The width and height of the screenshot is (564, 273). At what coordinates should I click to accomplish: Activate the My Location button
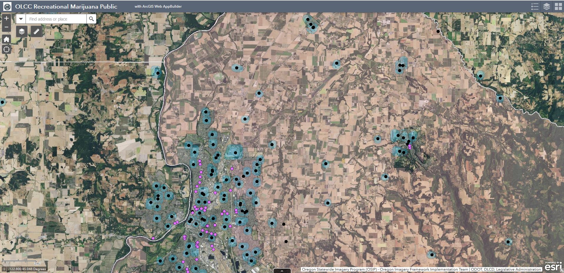point(6,49)
